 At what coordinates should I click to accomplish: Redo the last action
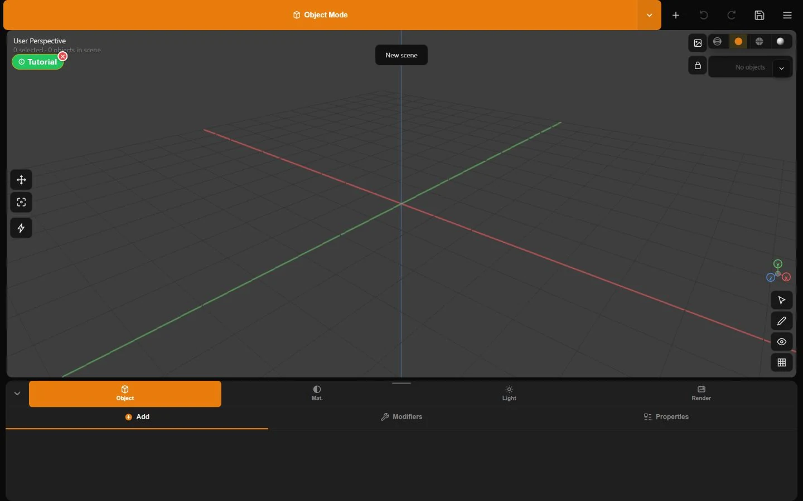[x=732, y=15]
